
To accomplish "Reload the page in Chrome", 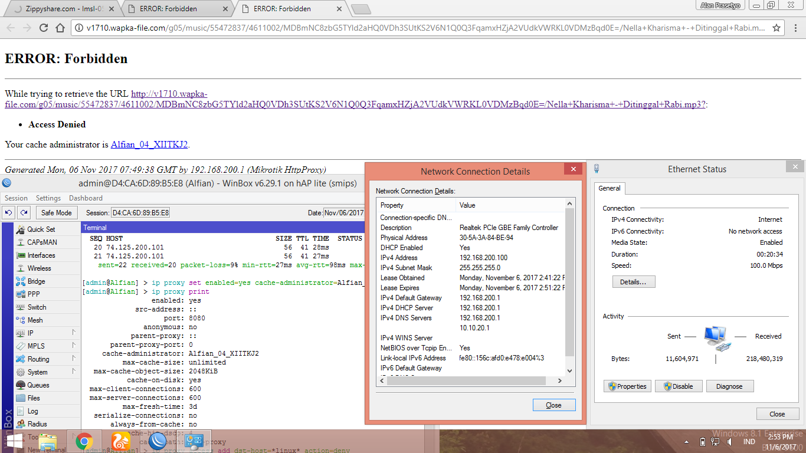I will click(43, 28).
